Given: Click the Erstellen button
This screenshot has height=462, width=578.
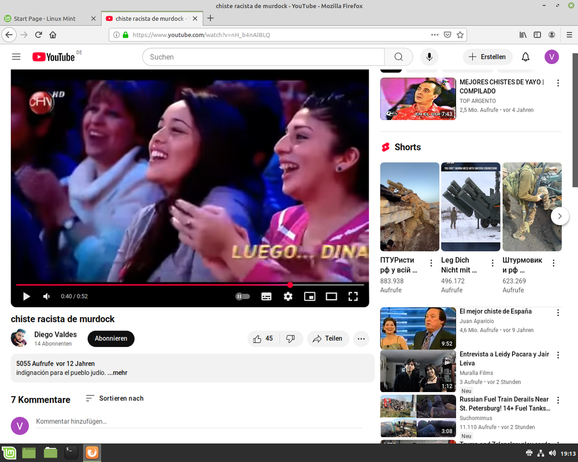Looking at the screenshot, I should 487,57.
